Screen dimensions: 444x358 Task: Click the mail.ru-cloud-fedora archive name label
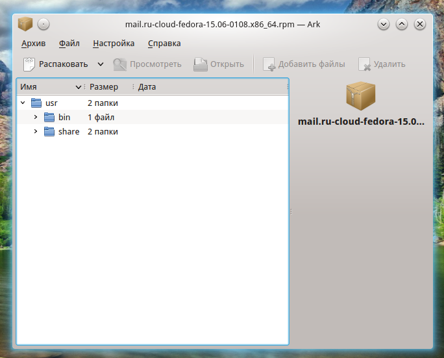click(361, 121)
